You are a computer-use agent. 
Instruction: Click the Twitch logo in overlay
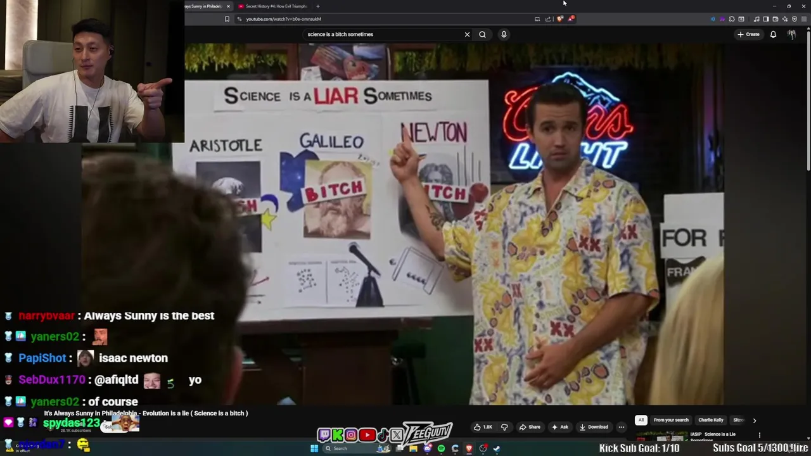tap(324, 435)
